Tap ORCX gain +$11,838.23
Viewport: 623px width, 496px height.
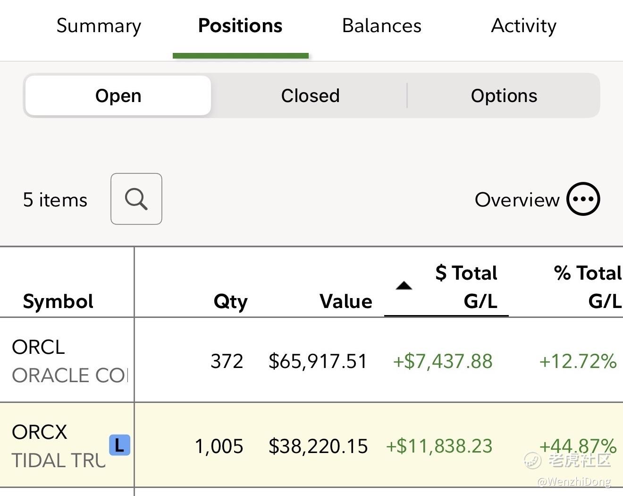[x=439, y=446]
